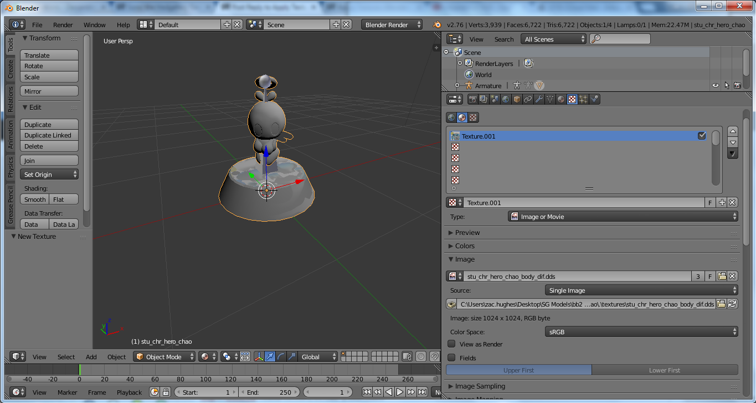Viewport: 756px width, 403px height.
Task: Open the Data properties tab triangle icon
Action: [550, 100]
